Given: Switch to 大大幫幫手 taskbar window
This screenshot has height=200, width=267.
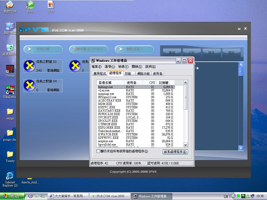Looking at the screenshot, I should tap(68, 196).
